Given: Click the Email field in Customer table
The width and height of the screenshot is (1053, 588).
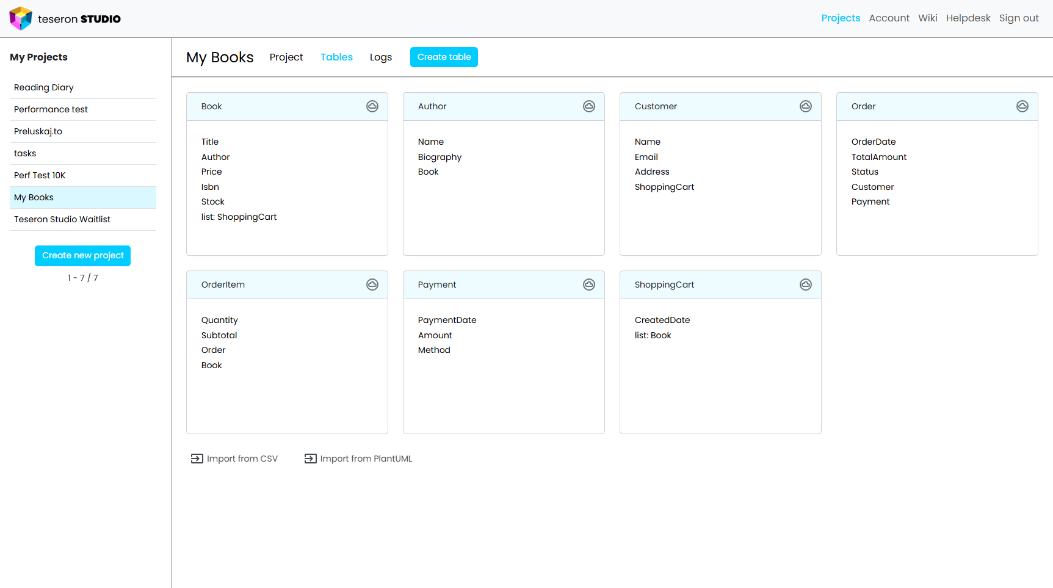Looking at the screenshot, I should (646, 157).
